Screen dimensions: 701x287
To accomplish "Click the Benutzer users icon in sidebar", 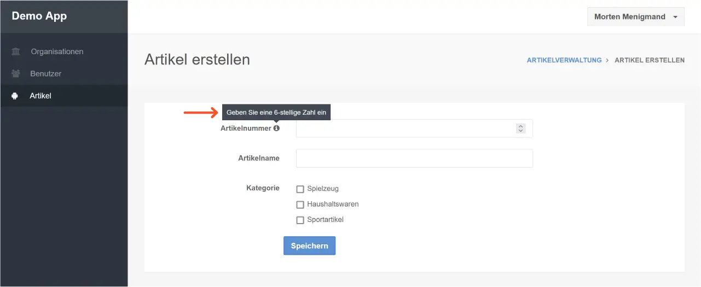I will point(16,74).
